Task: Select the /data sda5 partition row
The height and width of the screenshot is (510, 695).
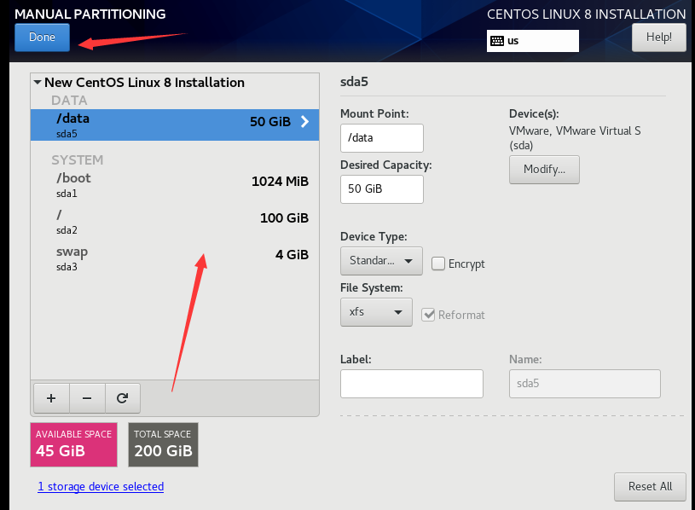Action: tap(175, 125)
